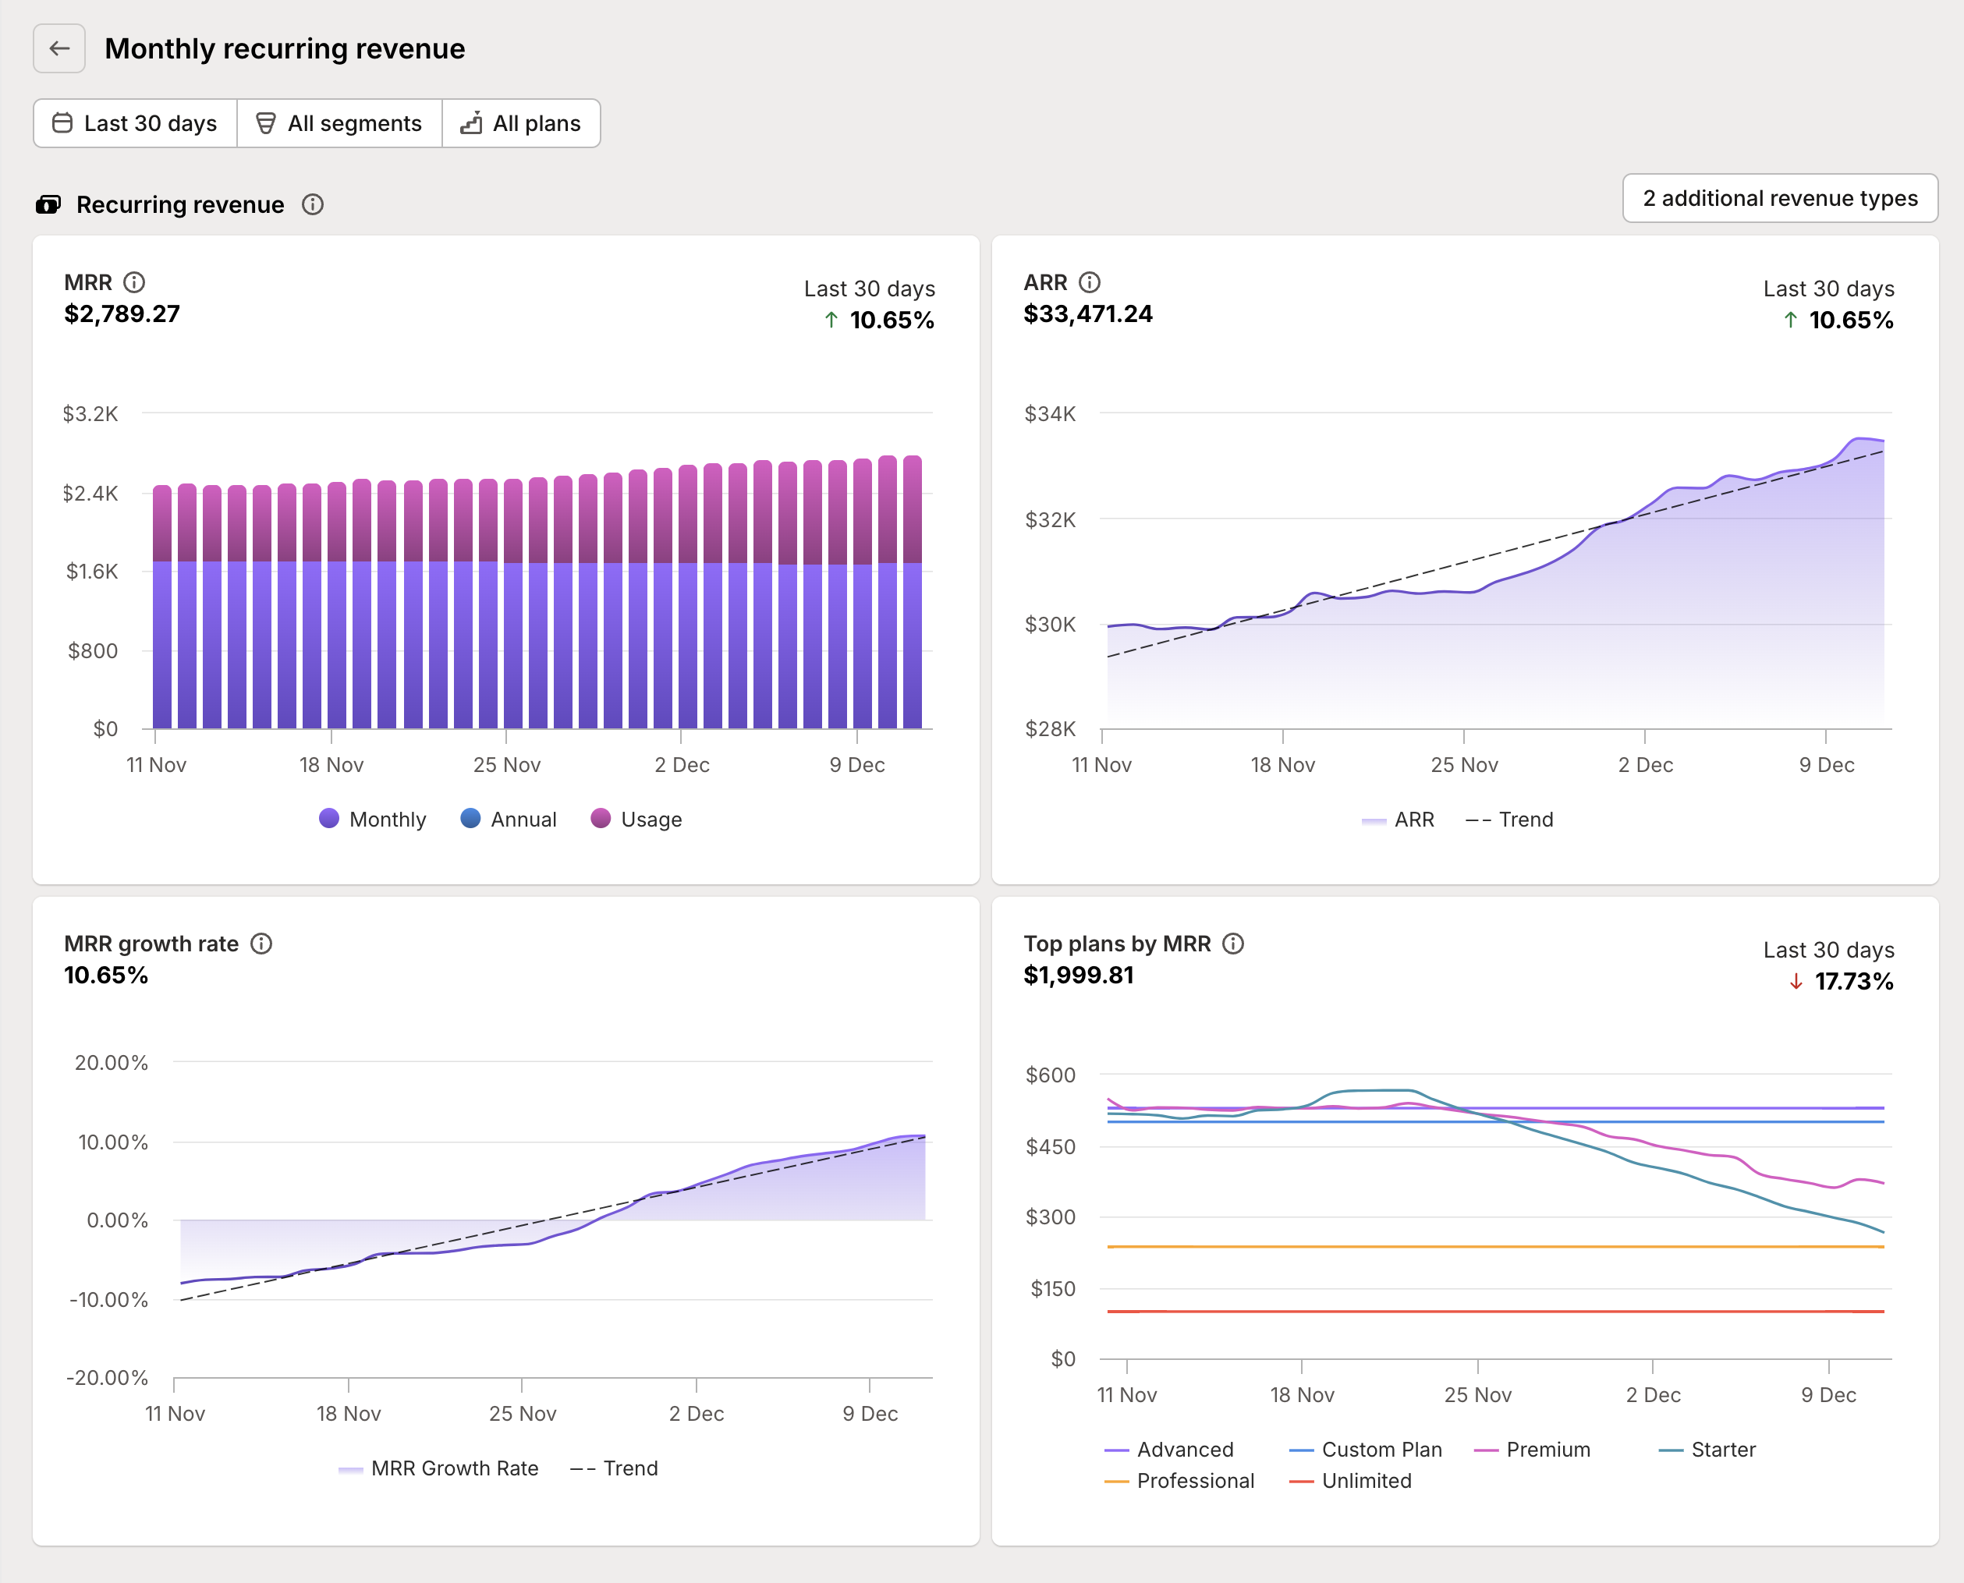Click the info icon next to MRR growth rate

pos(262,944)
